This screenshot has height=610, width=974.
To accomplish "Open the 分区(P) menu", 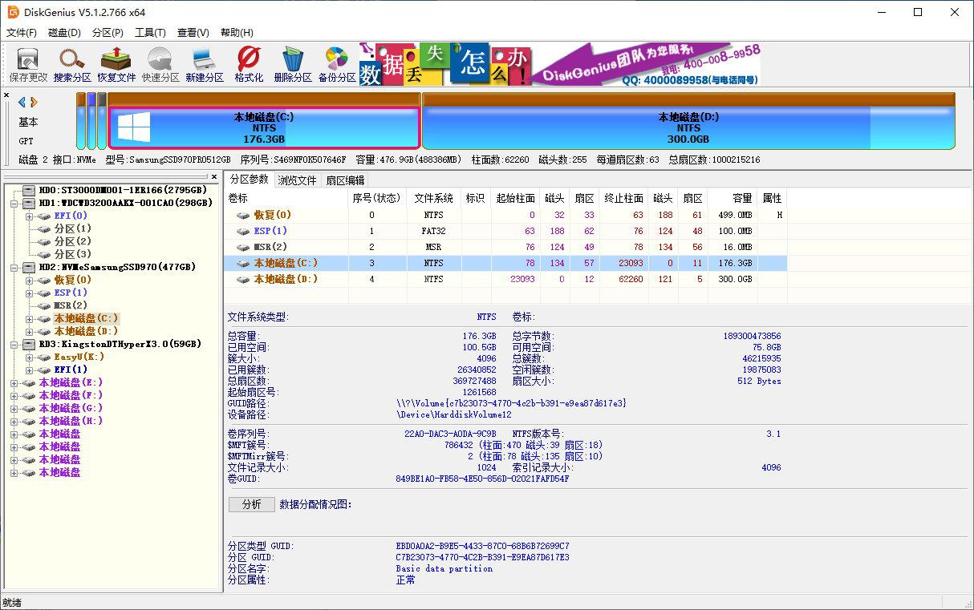I will [x=108, y=33].
